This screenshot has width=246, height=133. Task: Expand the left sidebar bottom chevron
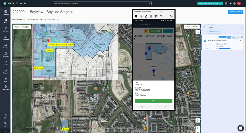pyautogui.click(x=5, y=131)
